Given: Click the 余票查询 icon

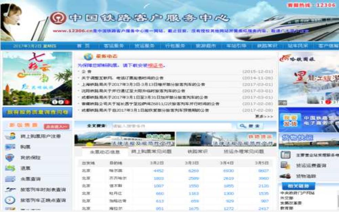Looking at the screenshot, I should (10, 179).
